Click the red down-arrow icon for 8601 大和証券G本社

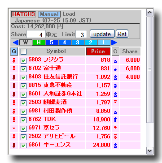(14, 94)
